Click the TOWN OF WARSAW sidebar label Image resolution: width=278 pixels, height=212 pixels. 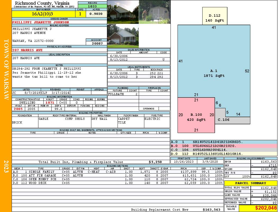click(x=6, y=69)
